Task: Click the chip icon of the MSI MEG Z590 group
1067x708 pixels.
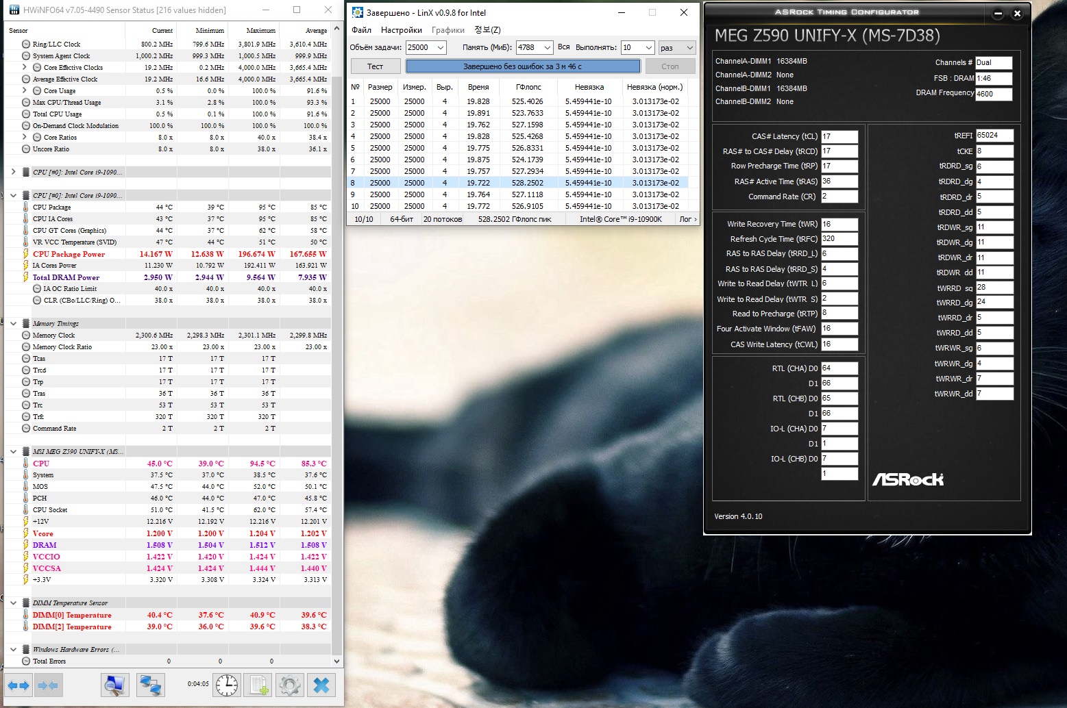Action: (26, 451)
